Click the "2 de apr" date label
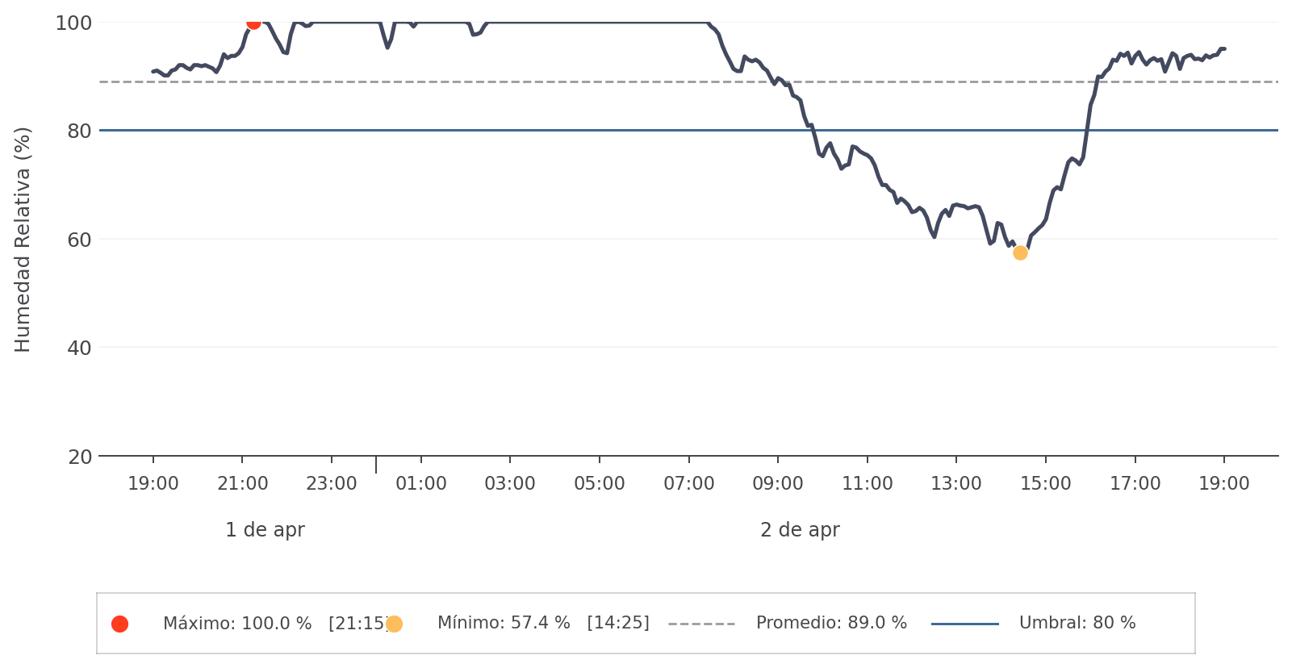 click(x=800, y=530)
